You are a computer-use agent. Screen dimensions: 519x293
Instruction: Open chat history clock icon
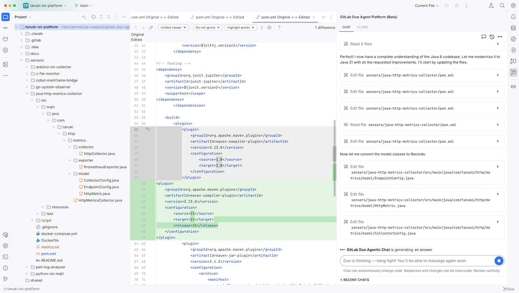[x=492, y=36]
